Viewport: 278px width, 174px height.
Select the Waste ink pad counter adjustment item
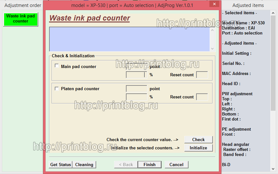pyautogui.click(x=21, y=19)
